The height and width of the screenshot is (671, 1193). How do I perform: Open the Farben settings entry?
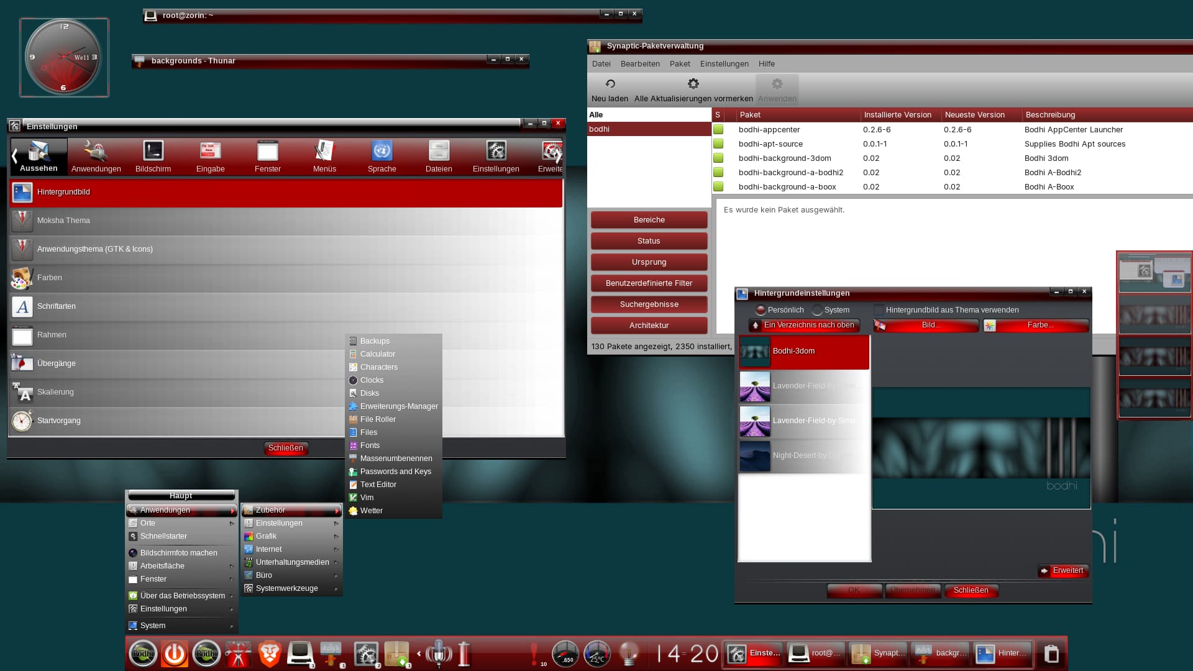point(50,278)
